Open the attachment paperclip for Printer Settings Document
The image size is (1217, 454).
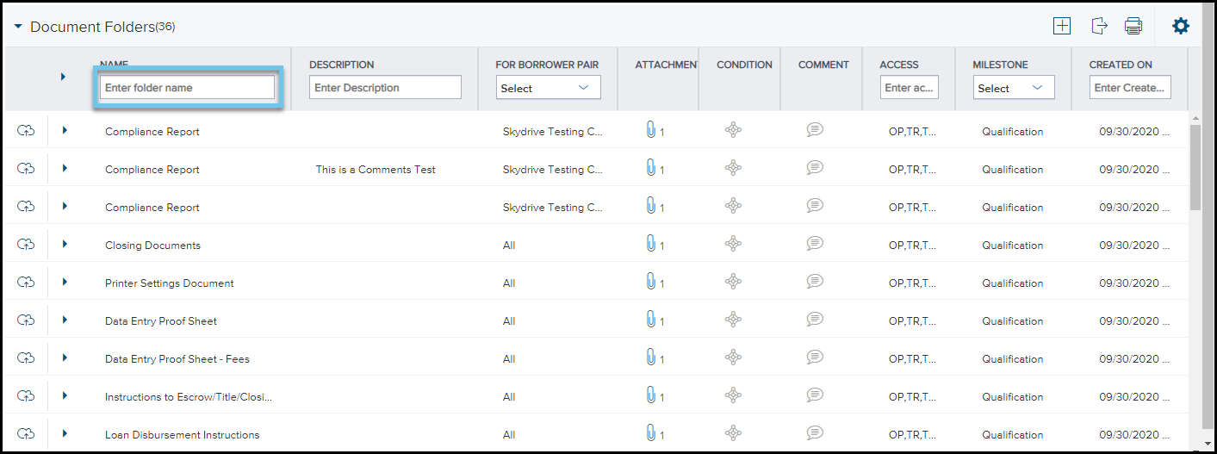pos(652,282)
